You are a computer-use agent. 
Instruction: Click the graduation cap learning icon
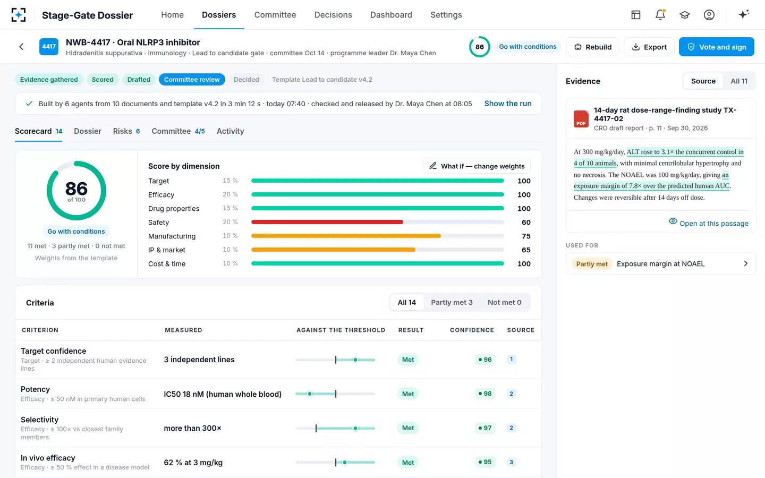click(x=685, y=15)
